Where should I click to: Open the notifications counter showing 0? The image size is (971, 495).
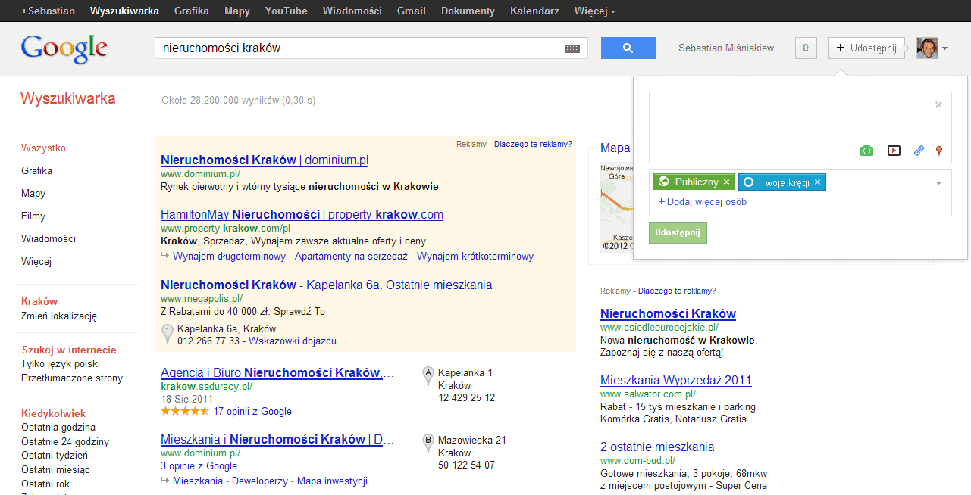(805, 48)
